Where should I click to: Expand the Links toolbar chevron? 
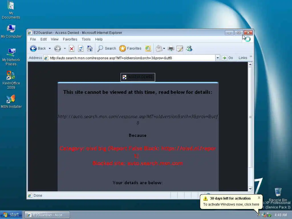(251, 56)
